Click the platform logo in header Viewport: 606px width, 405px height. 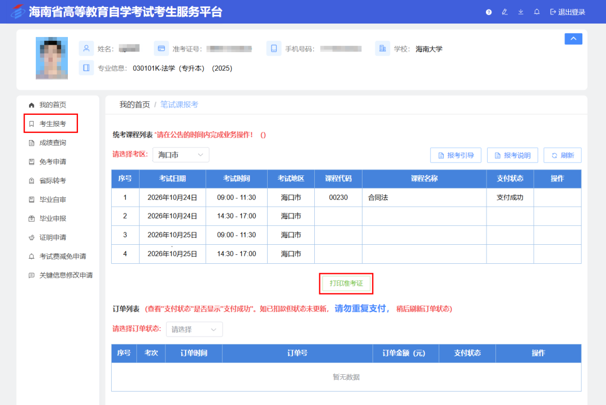coord(17,12)
